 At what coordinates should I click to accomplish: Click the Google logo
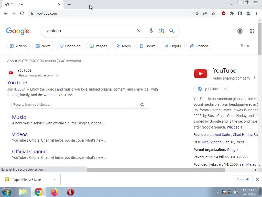click(x=18, y=31)
